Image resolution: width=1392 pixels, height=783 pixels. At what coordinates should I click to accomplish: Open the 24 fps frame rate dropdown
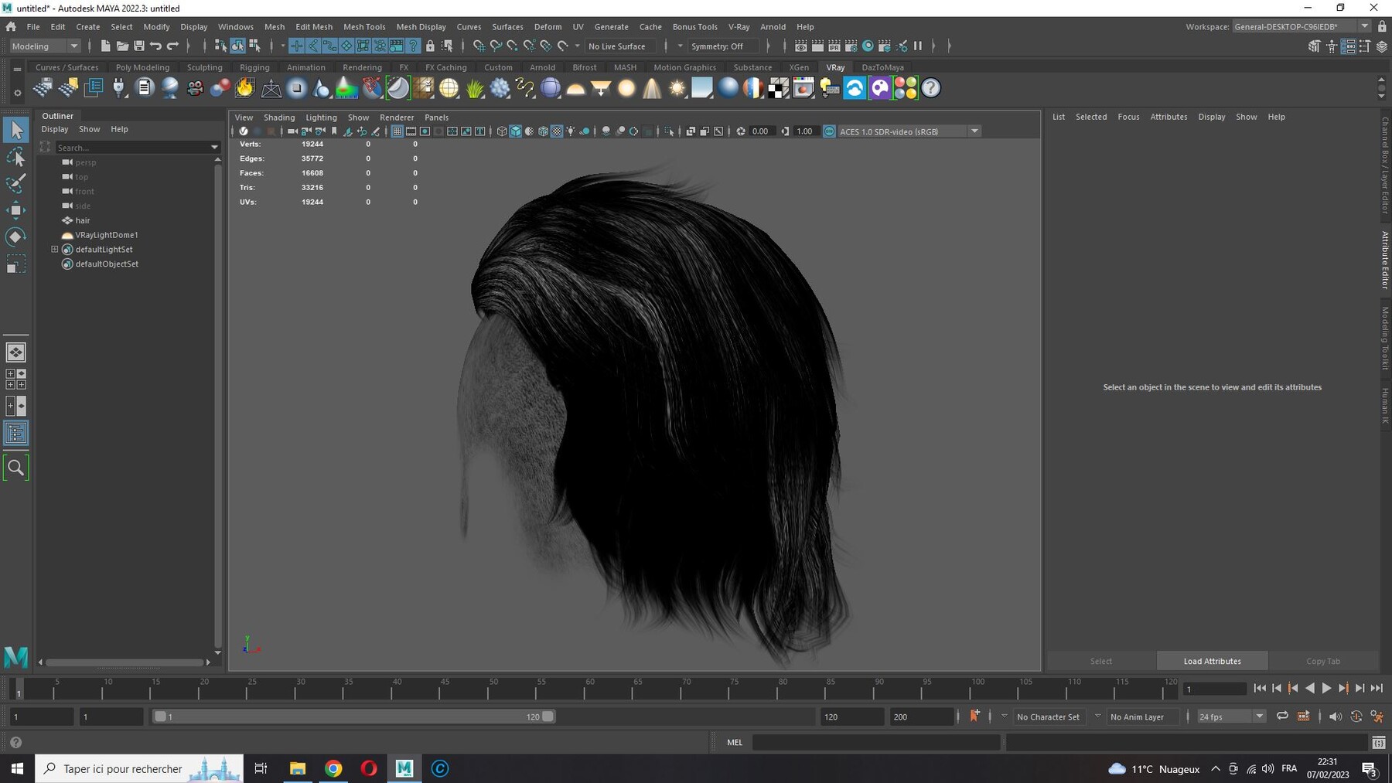click(x=1230, y=717)
